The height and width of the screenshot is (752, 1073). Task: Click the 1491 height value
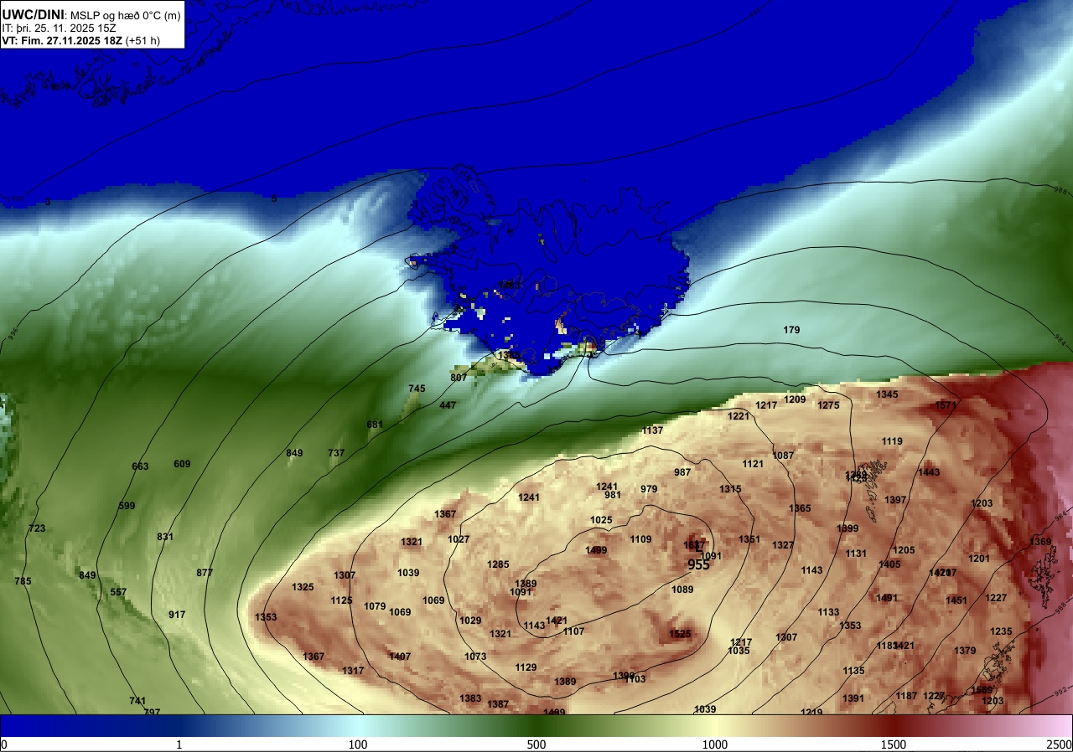pyautogui.click(x=887, y=598)
